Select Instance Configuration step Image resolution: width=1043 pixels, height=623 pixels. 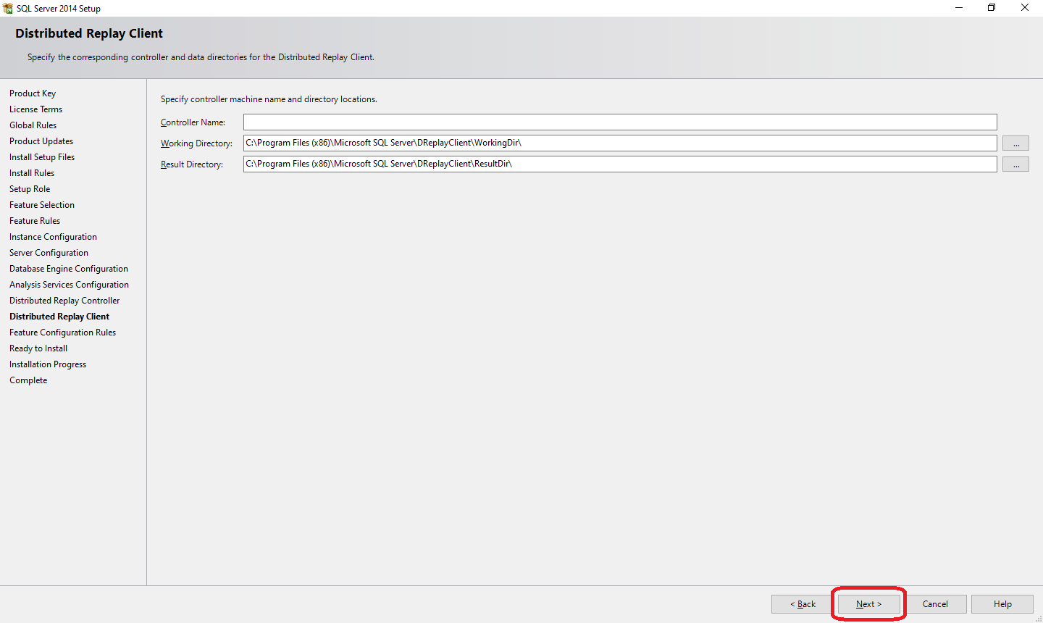pyautogui.click(x=53, y=237)
